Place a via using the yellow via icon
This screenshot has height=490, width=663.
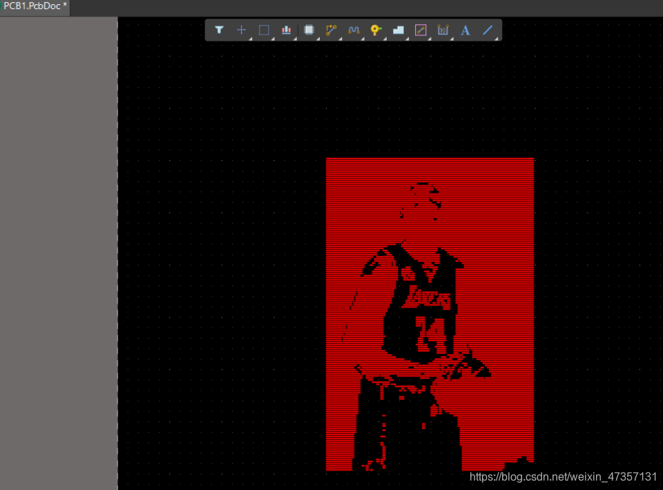click(376, 30)
